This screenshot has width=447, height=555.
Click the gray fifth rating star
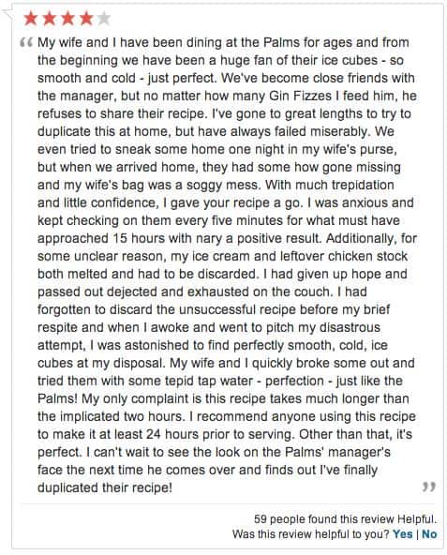coord(104,18)
